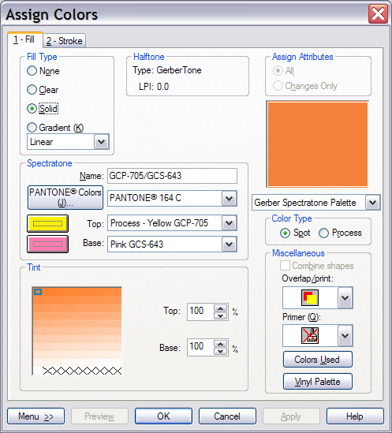Click the yellow Top color swatch button
This screenshot has width=392, height=433.
47,223
